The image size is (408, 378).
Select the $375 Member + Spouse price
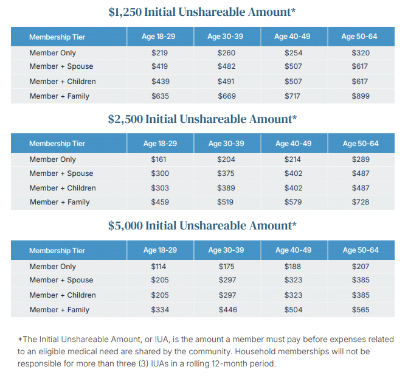pos(227,173)
